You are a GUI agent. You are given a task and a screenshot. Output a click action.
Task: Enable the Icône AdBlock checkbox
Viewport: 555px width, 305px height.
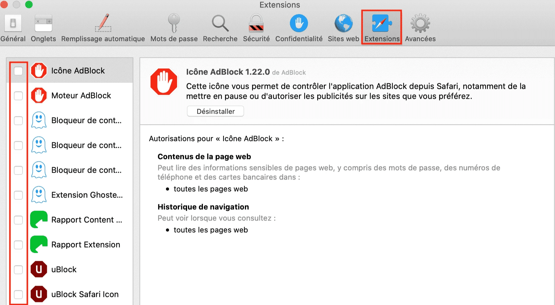(19, 71)
